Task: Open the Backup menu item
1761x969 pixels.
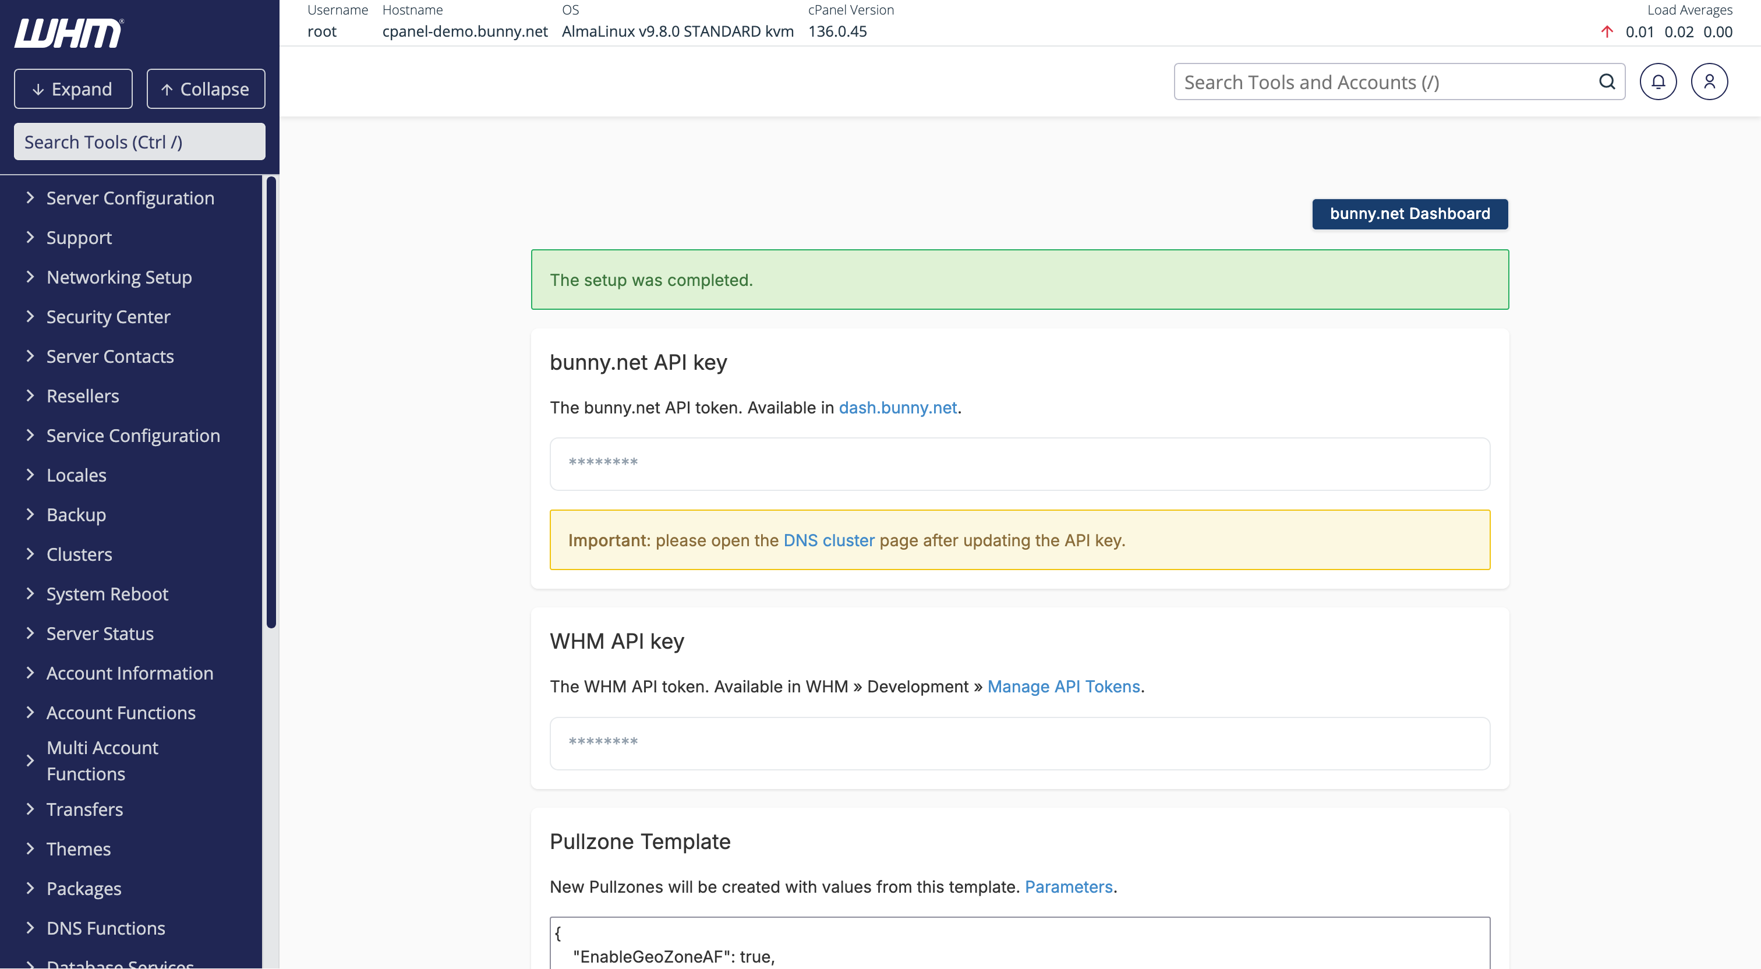Action: [76, 515]
